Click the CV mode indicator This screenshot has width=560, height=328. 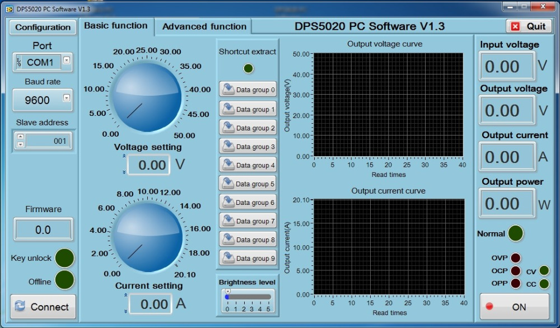(x=544, y=270)
